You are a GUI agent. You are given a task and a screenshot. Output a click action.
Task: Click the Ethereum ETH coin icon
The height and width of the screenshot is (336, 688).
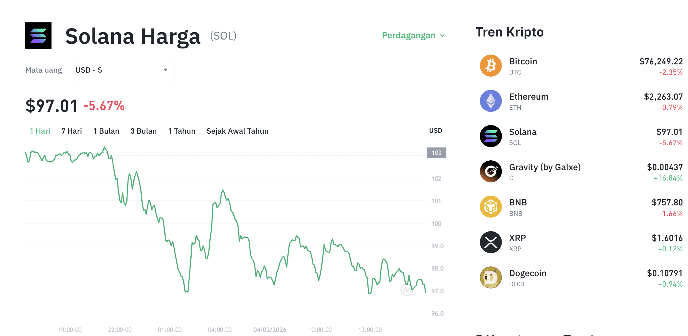coord(491,101)
